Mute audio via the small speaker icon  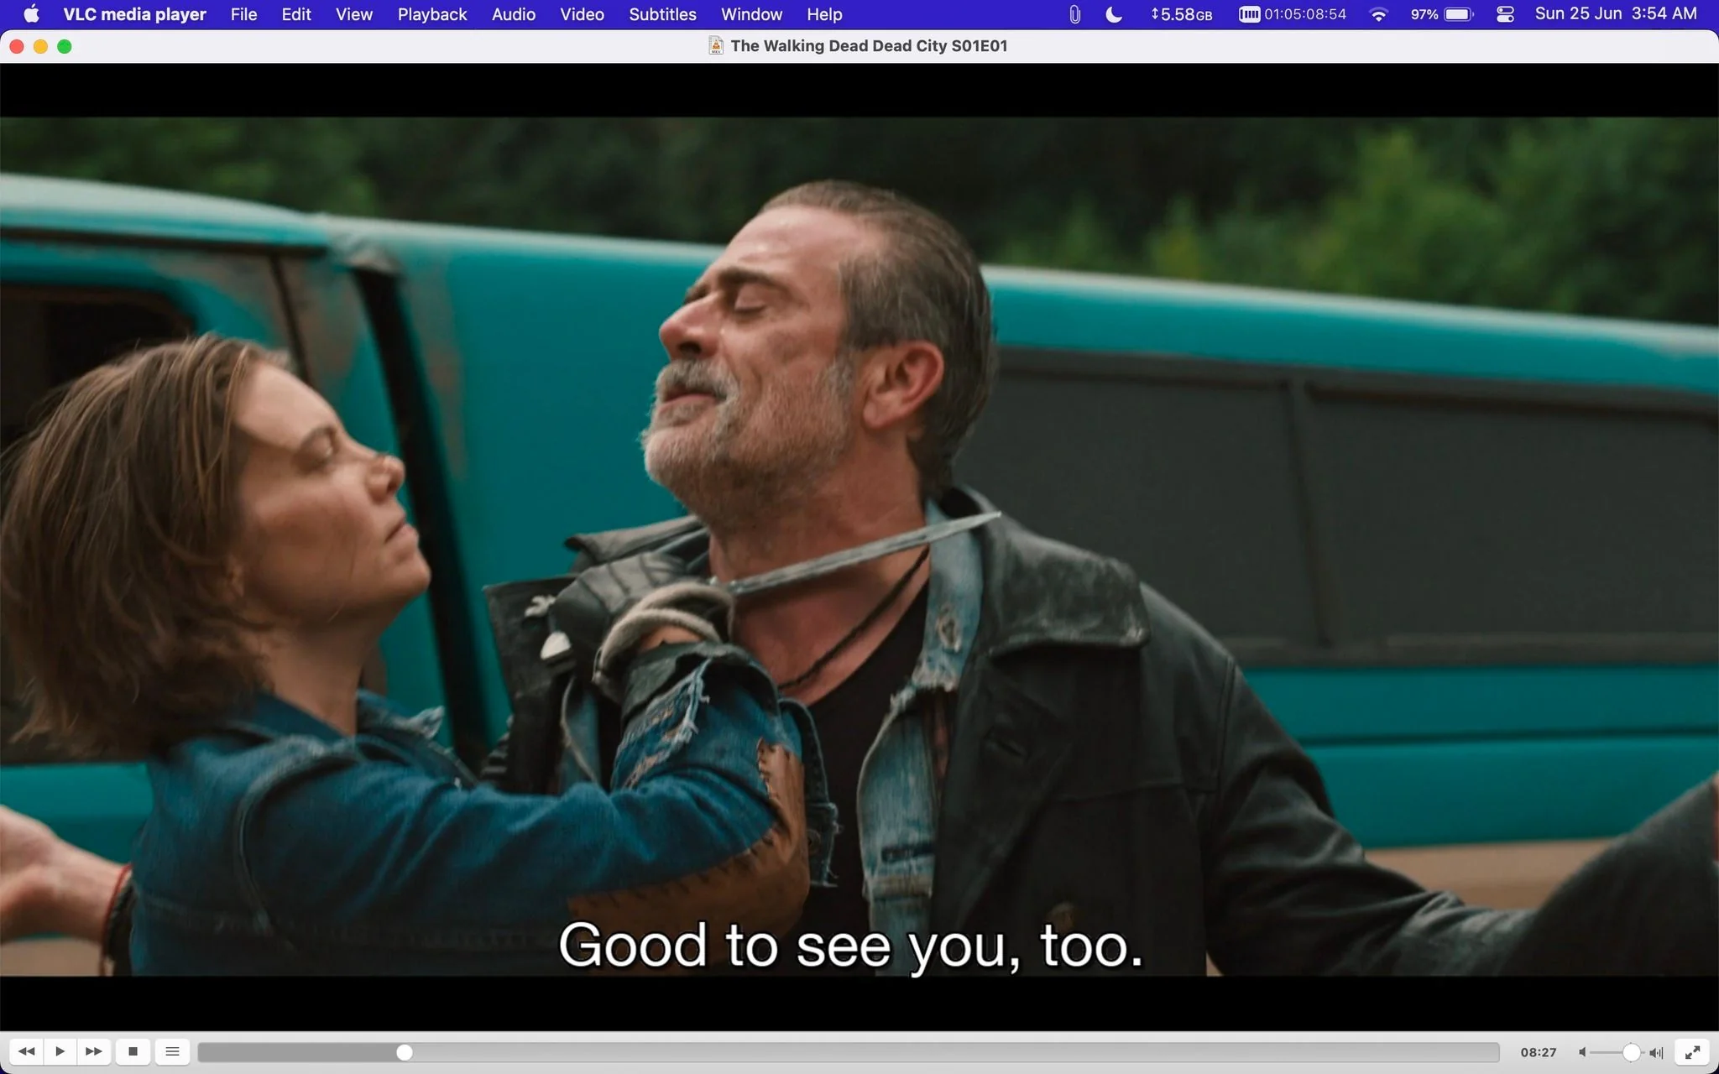point(1582,1052)
